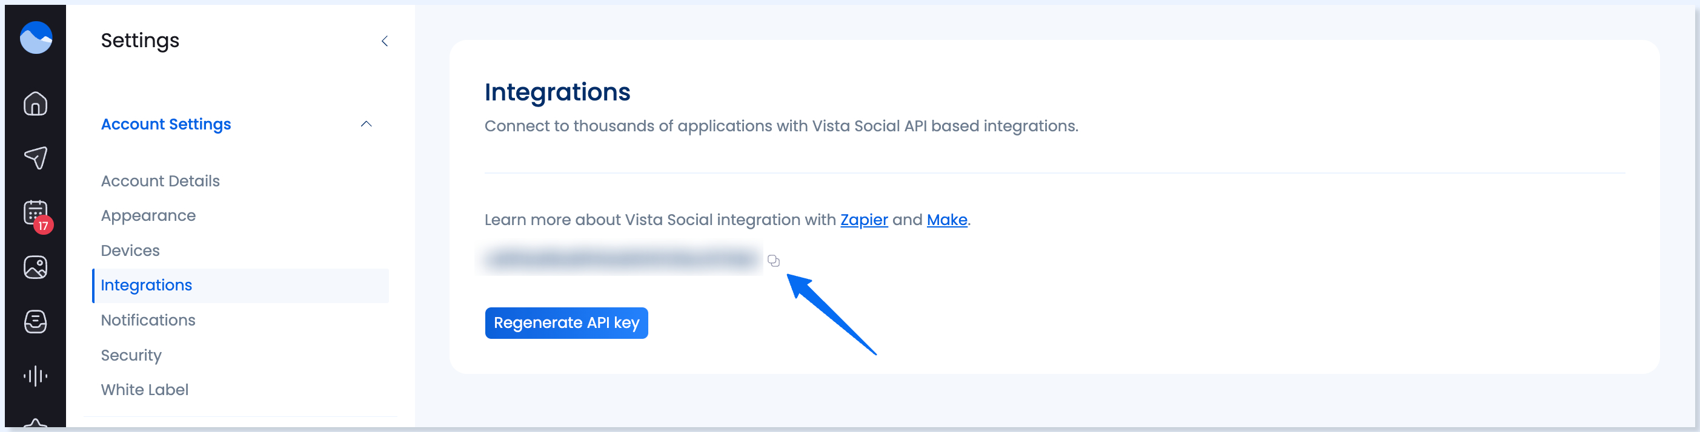Open the inbox messages icon
1700x432 pixels.
[36, 321]
